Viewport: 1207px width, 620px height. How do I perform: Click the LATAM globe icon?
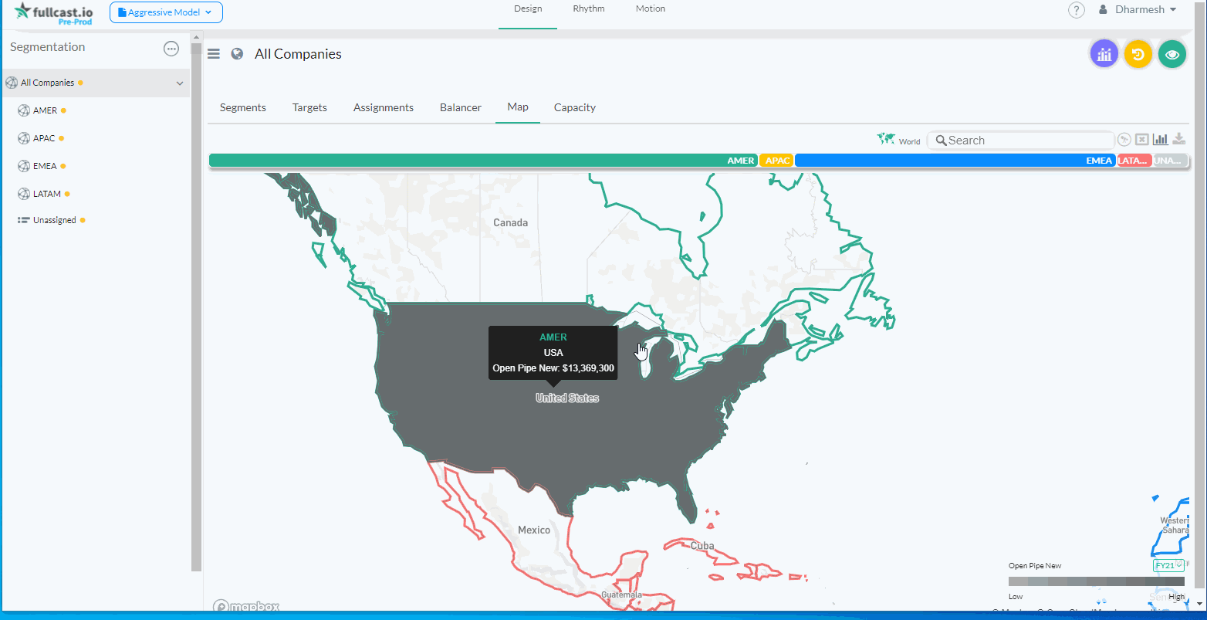pos(23,194)
